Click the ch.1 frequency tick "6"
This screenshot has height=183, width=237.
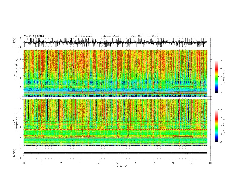click(21, 68)
